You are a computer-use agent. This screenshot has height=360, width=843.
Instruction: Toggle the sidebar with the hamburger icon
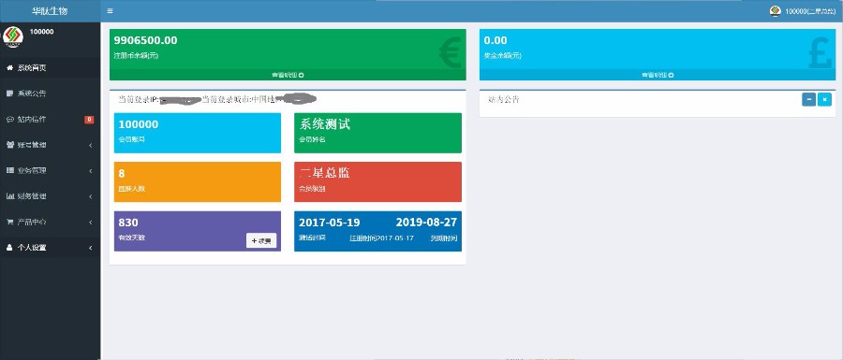(x=110, y=10)
